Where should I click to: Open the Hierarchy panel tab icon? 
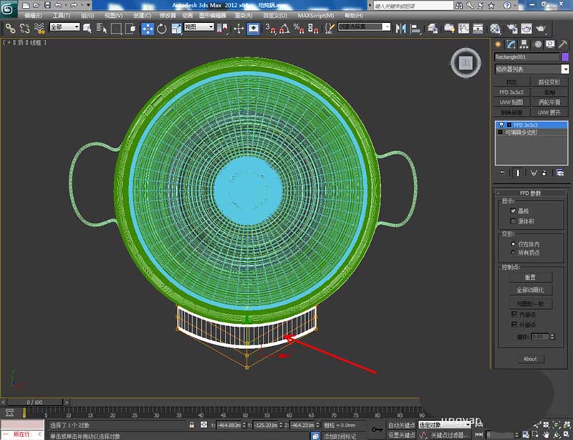point(524,44)
